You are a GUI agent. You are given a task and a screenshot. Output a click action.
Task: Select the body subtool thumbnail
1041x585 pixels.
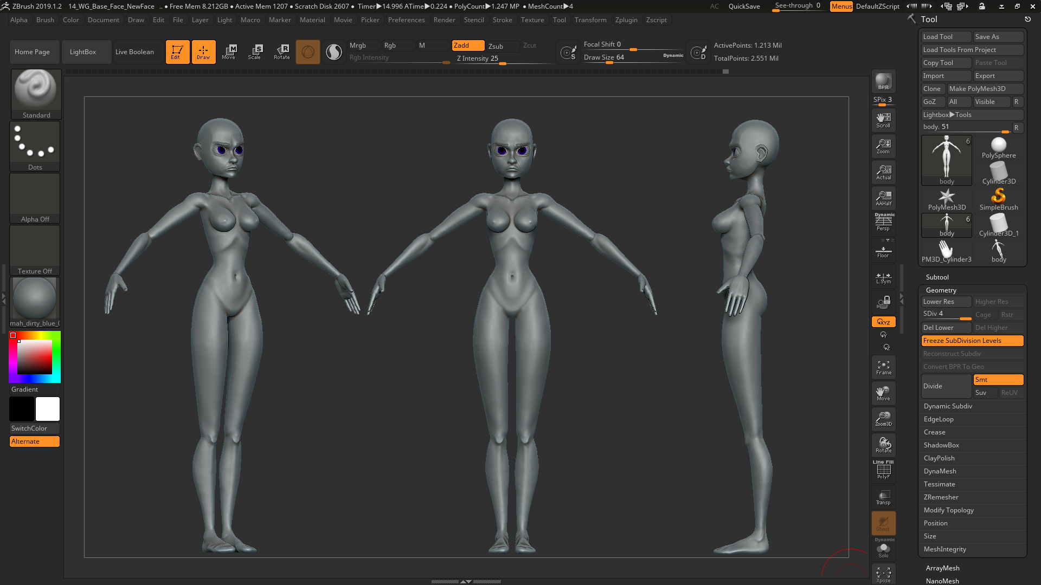point(946,159)
